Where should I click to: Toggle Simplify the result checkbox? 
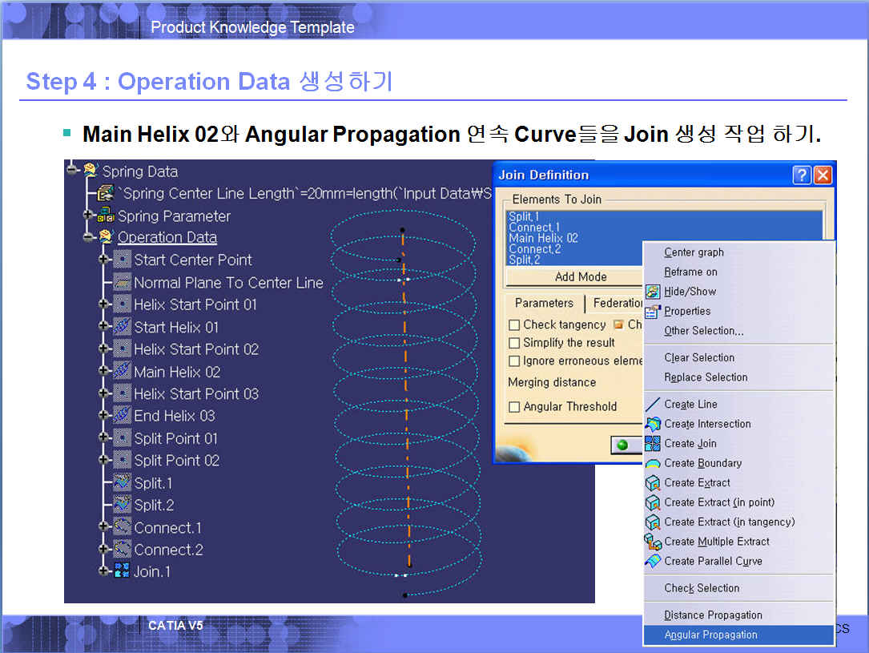tap(515, 343)
